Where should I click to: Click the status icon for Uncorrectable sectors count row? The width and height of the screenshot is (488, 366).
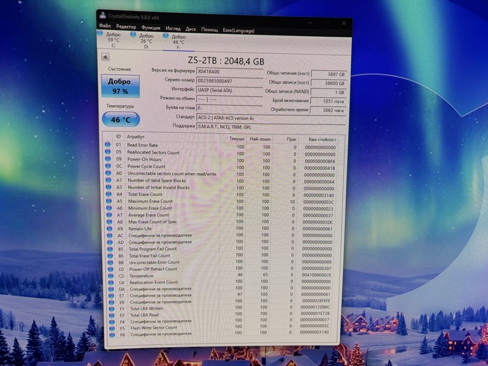pyautogui.click(x=108, y=173)
